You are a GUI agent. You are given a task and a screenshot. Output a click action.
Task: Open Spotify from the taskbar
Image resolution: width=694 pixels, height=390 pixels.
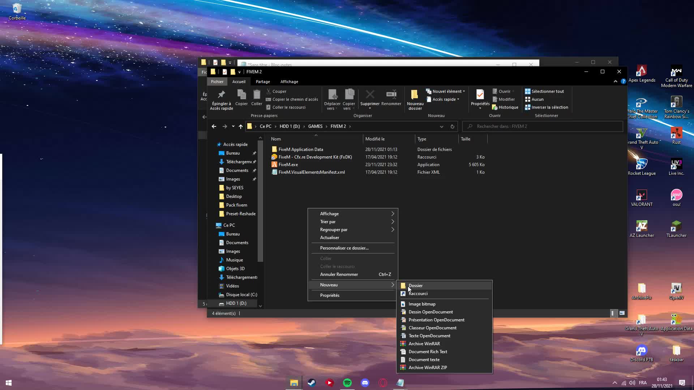pos(347,383)
